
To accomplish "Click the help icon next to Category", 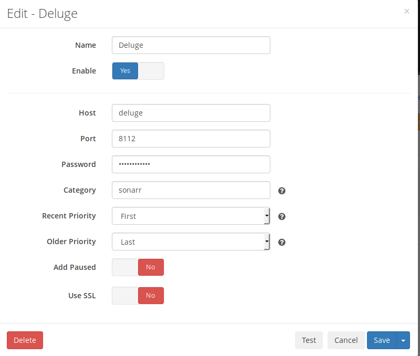I will point(281,191).
